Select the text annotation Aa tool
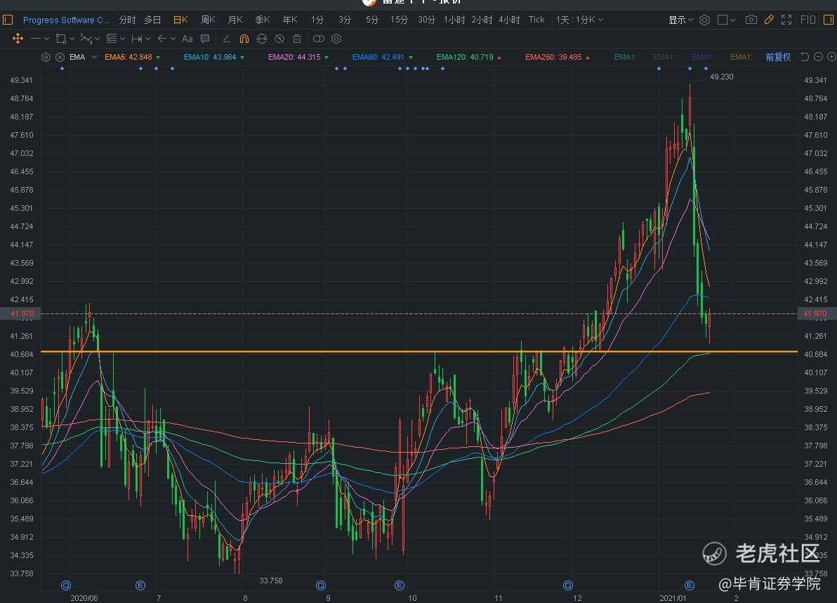This screenshot has height=603, width=837. [187, 39]
